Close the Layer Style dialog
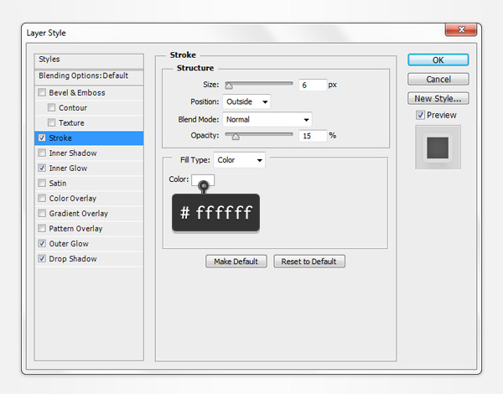This screenshot has height=394, width=503. click(x=461, y=29)
